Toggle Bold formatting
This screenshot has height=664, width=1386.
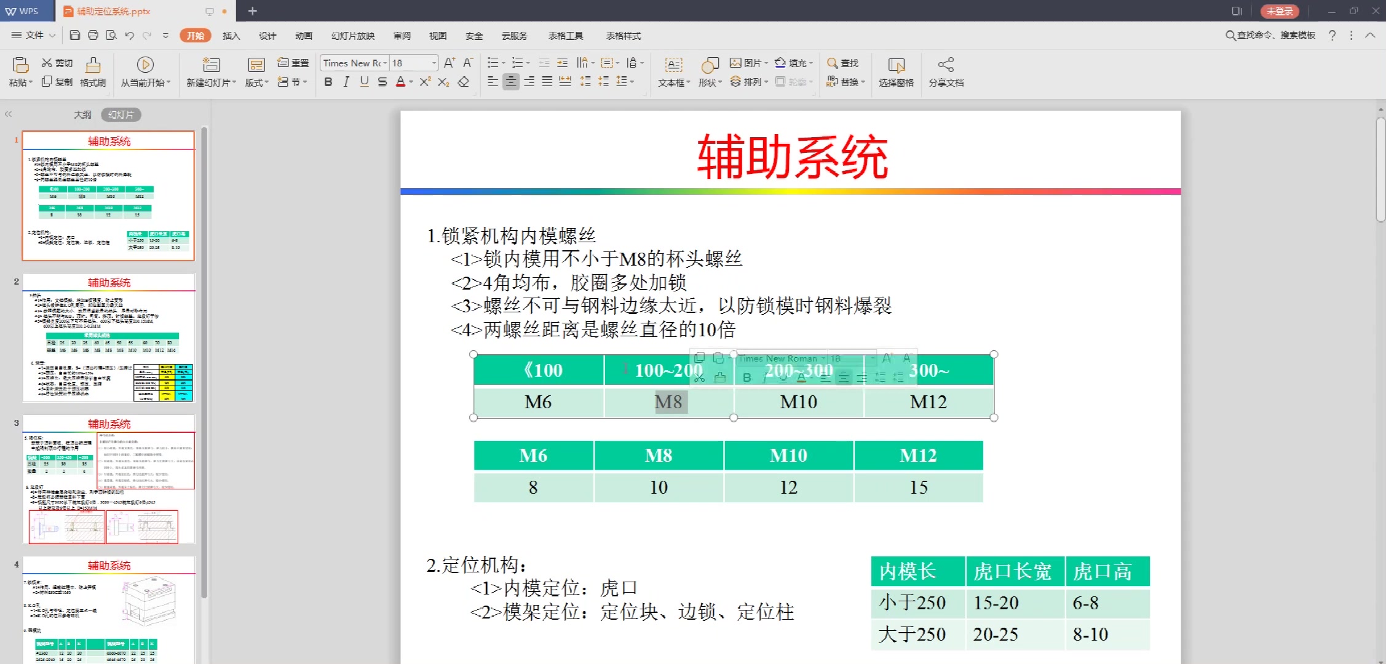pyautogui.click(x=328, y=82)
